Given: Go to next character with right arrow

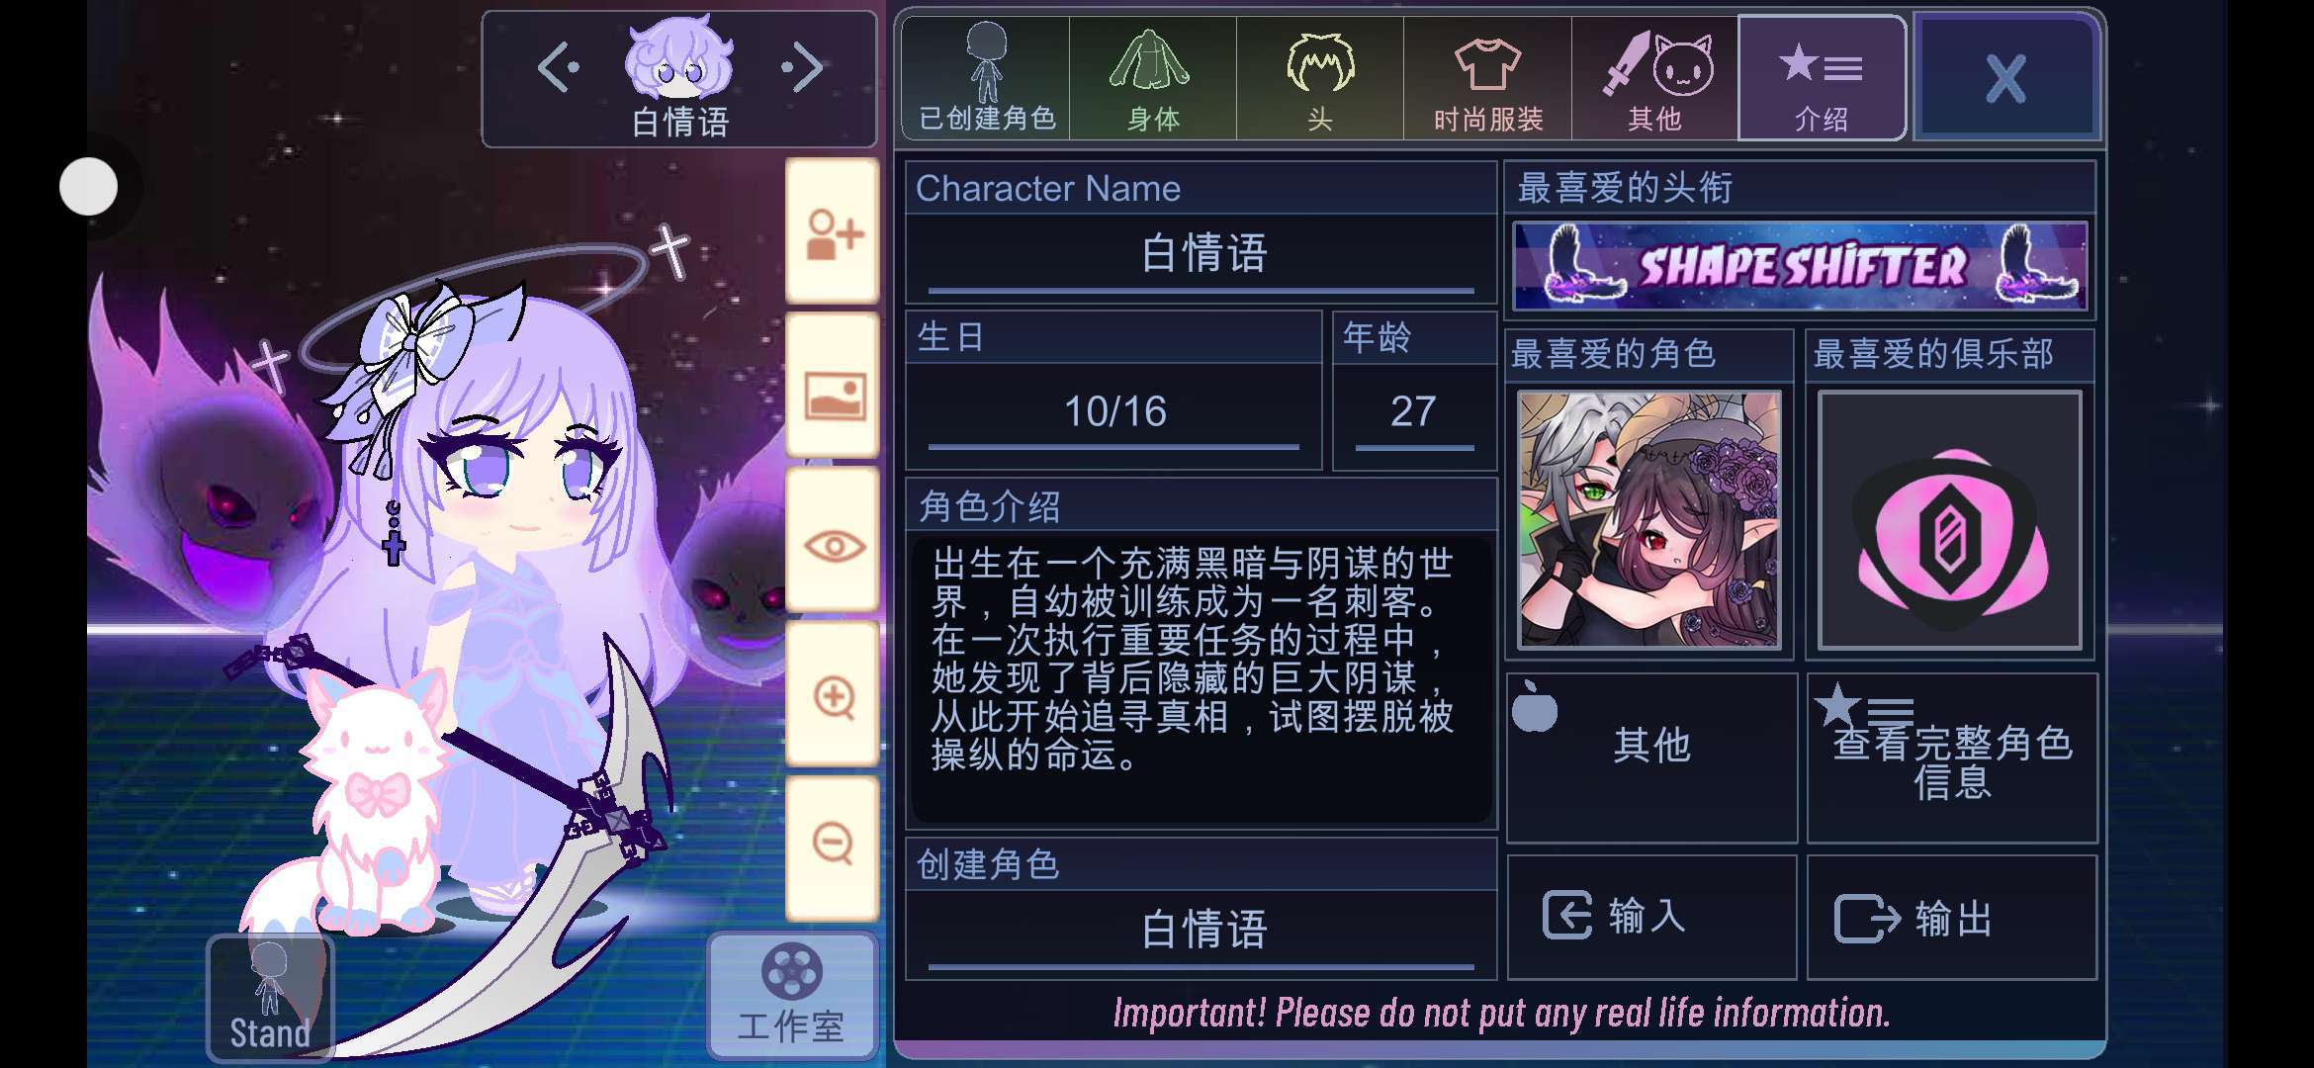Looking at the screenshot, I should click(802, 68).
